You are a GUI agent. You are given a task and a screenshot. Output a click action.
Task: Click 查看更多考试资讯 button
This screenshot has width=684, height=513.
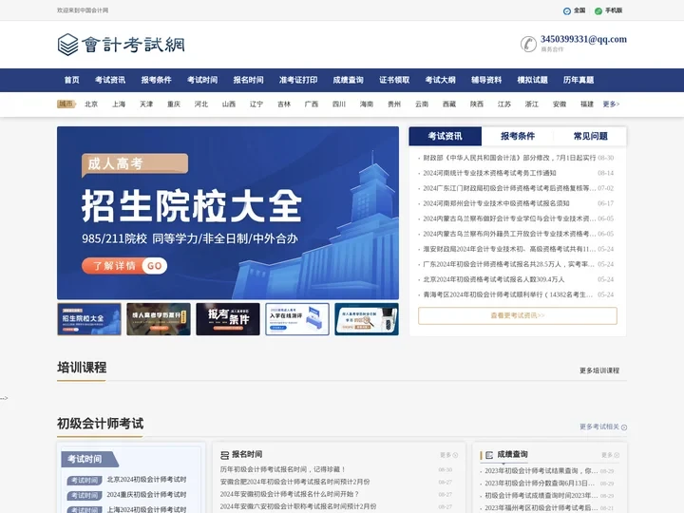[518, 315]
